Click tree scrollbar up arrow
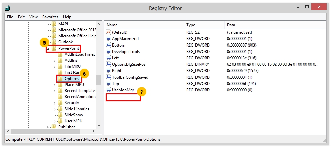Screen dimensions: 331x148 pyautogui.click(x=99, y=24)
